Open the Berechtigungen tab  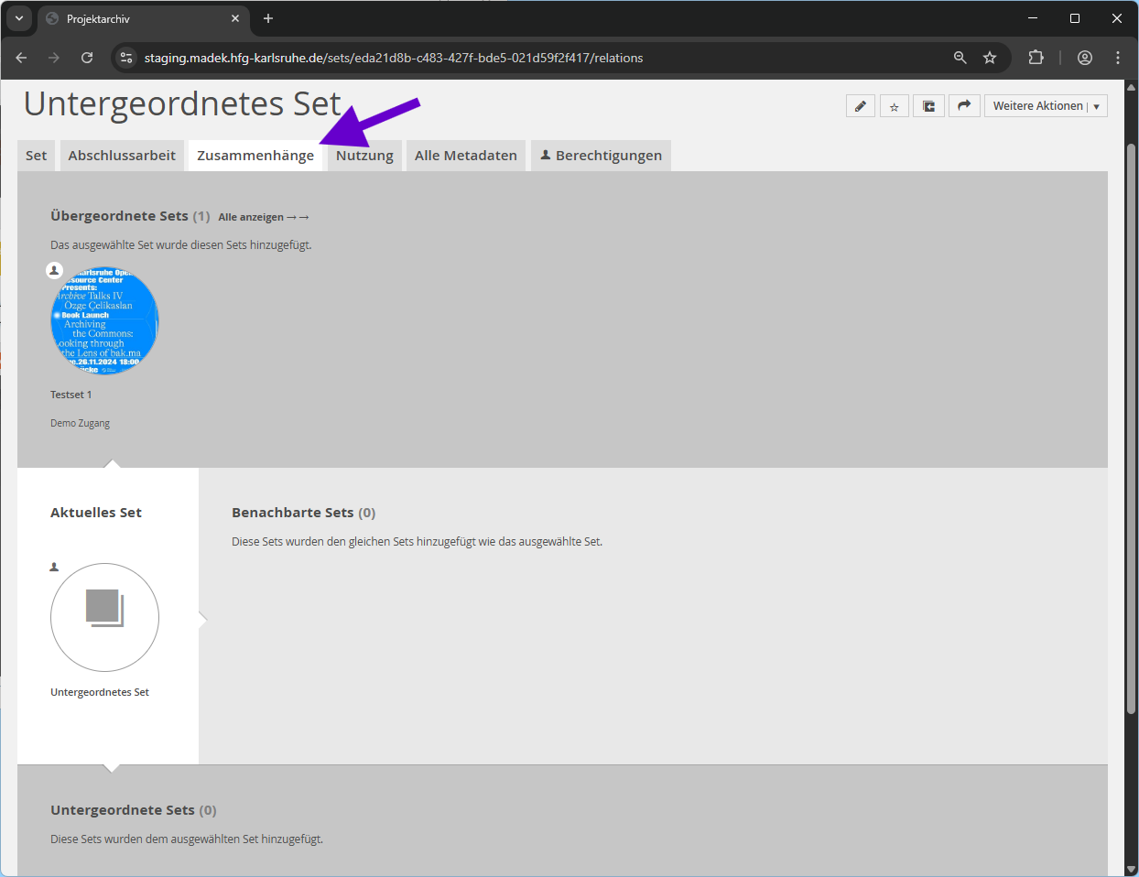(601, 156)
